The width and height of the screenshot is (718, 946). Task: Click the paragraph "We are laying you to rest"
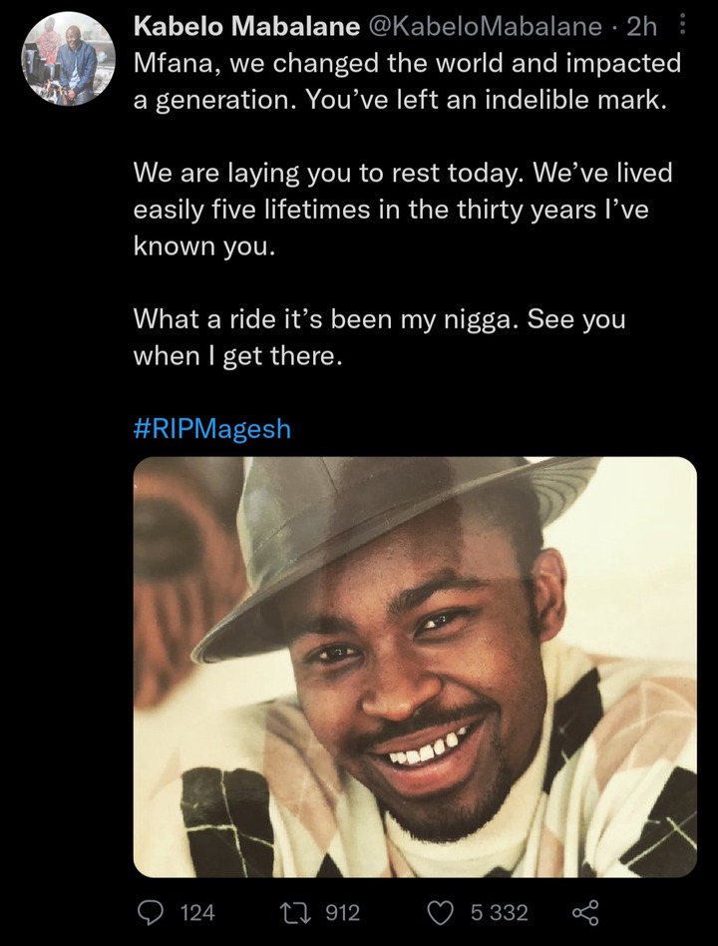(403, 210)
